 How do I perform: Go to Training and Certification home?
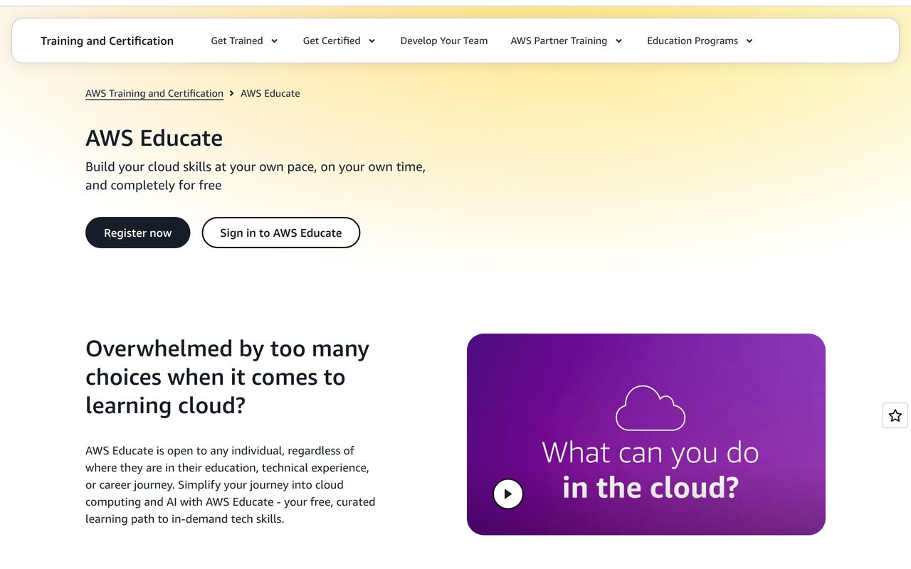107,41
